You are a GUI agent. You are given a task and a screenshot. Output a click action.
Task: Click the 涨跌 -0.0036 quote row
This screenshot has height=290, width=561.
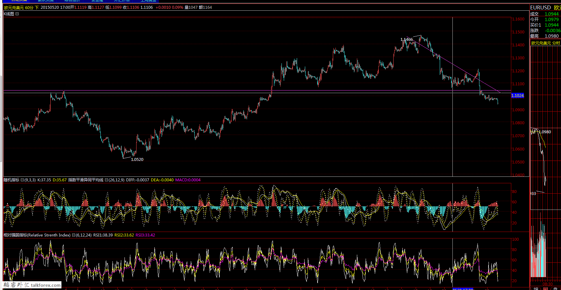pos(545,30)
